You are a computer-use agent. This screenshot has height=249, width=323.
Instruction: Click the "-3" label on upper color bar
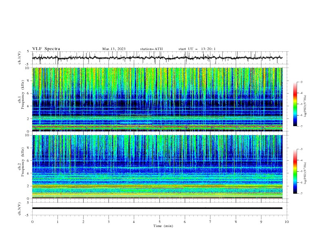(301, 82)
